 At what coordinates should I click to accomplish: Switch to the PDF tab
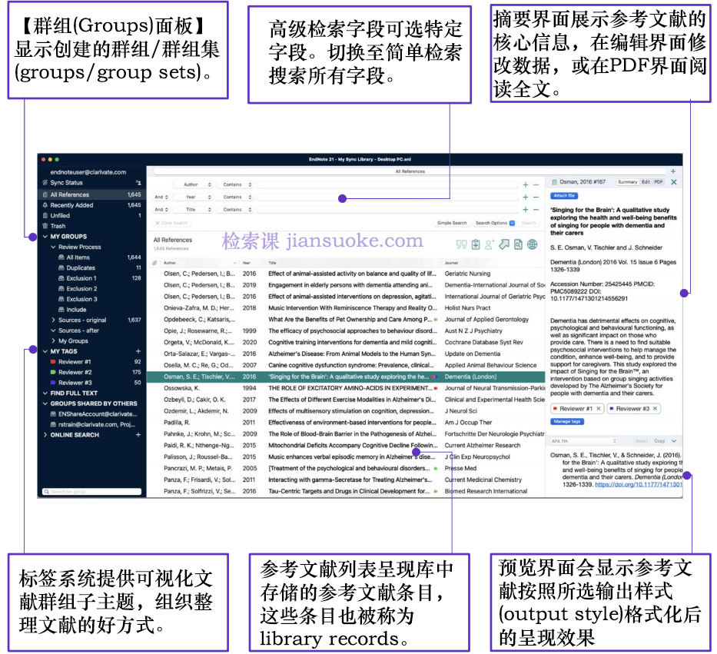[x=659, y=182]
